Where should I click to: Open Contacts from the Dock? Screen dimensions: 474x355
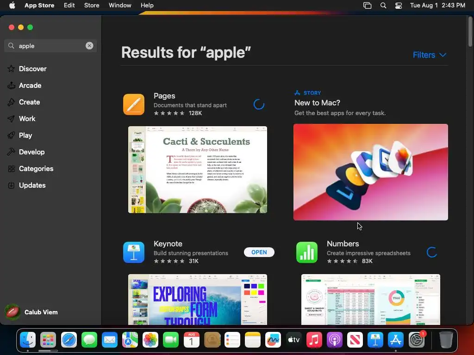212,340
